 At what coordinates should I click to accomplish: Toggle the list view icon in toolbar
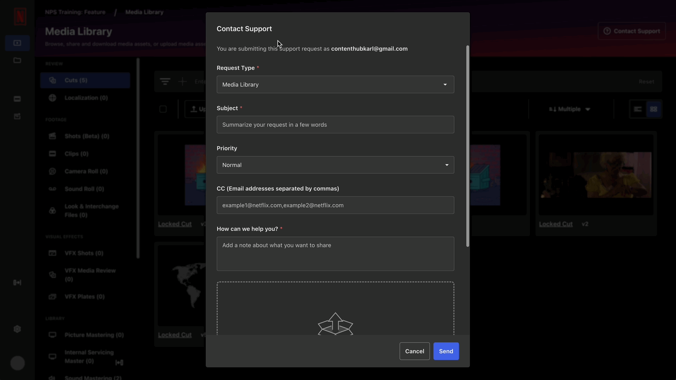(638, 109)
